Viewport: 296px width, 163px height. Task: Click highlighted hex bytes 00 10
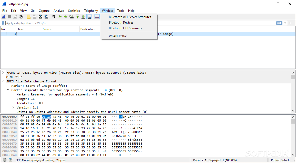(46, 117)
